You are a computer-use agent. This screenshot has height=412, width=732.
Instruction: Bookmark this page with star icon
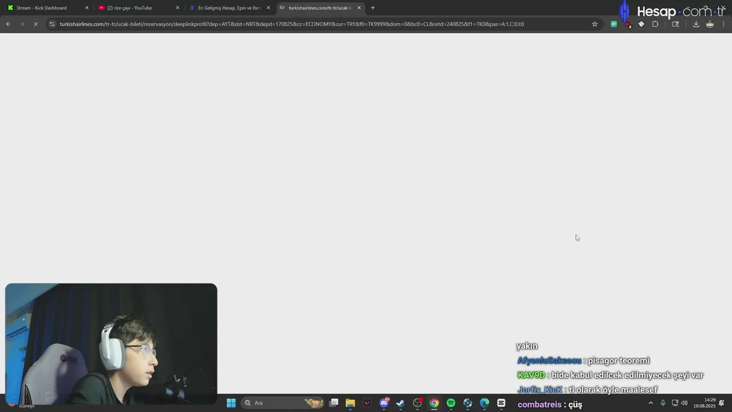595,24
